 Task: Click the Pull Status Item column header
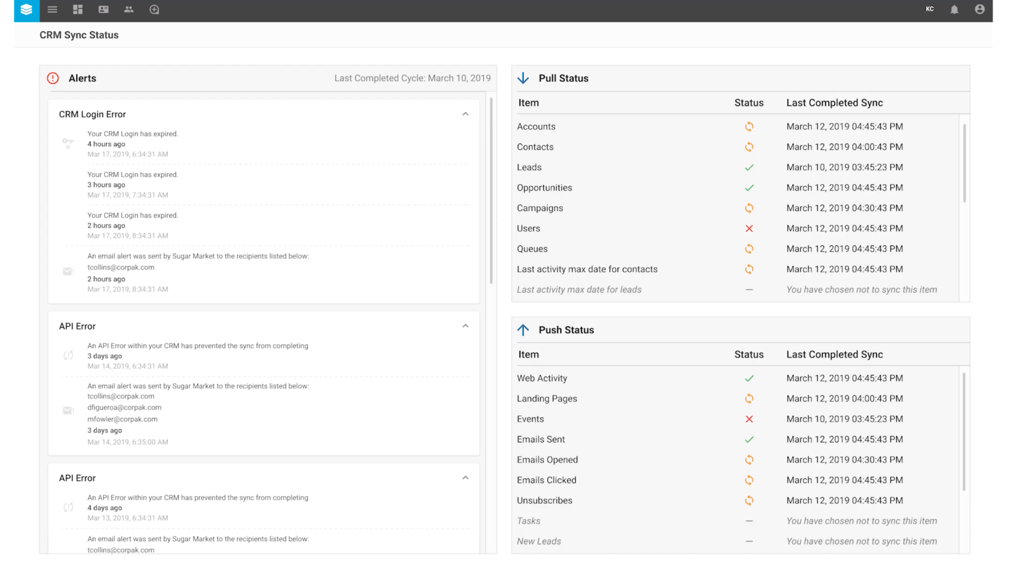click(x=529, y=103)
